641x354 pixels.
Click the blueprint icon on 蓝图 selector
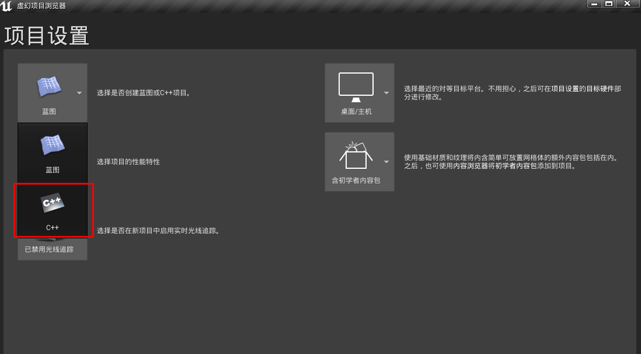(49, 86)
